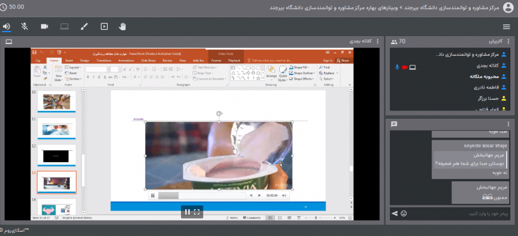Open Comments pane in status bar
The height and width of the screenshot is (236, 518).
252,218
